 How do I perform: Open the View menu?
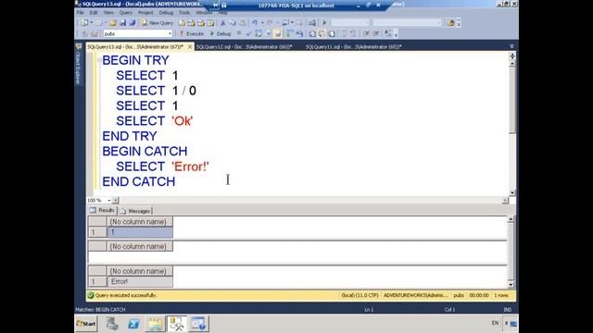tap(108, 12)
